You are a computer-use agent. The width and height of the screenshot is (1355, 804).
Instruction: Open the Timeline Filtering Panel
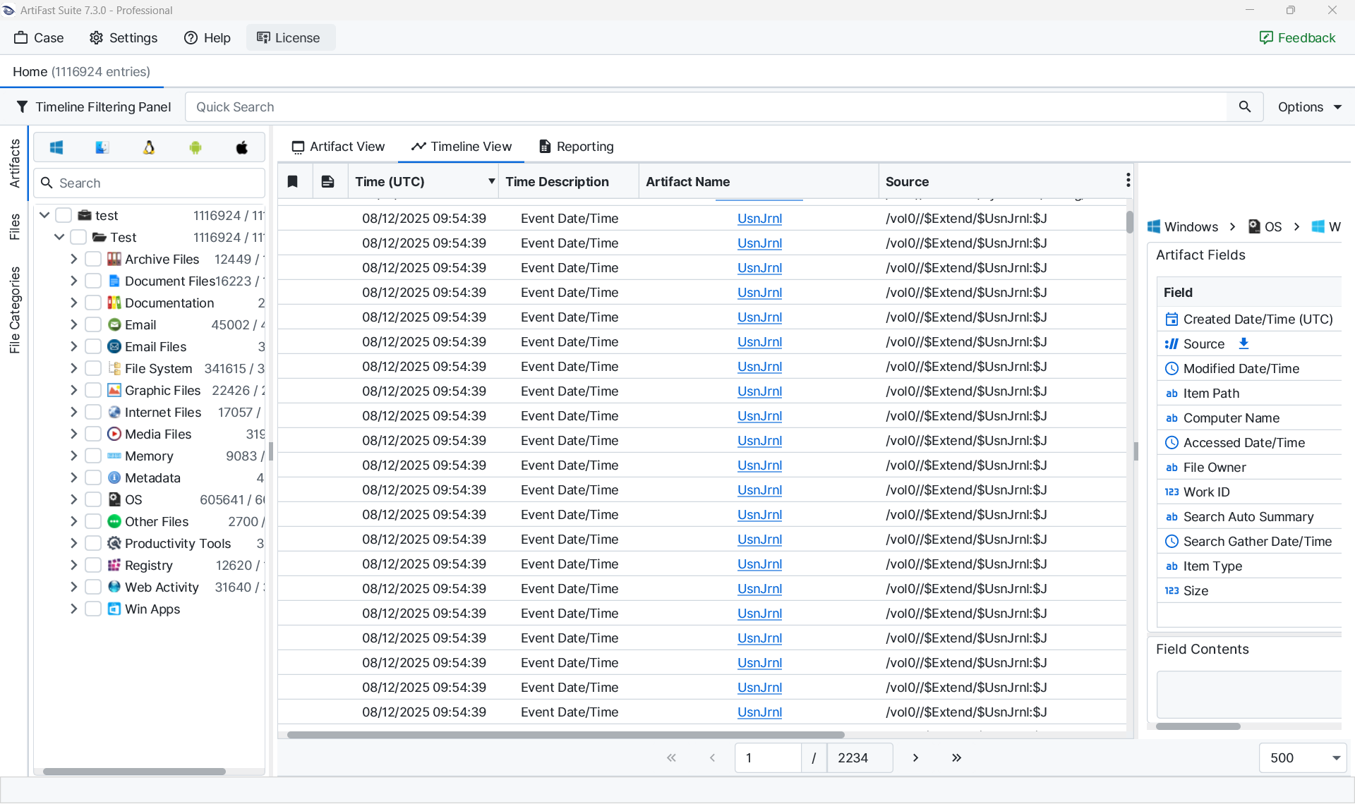[x=93, y=107]
